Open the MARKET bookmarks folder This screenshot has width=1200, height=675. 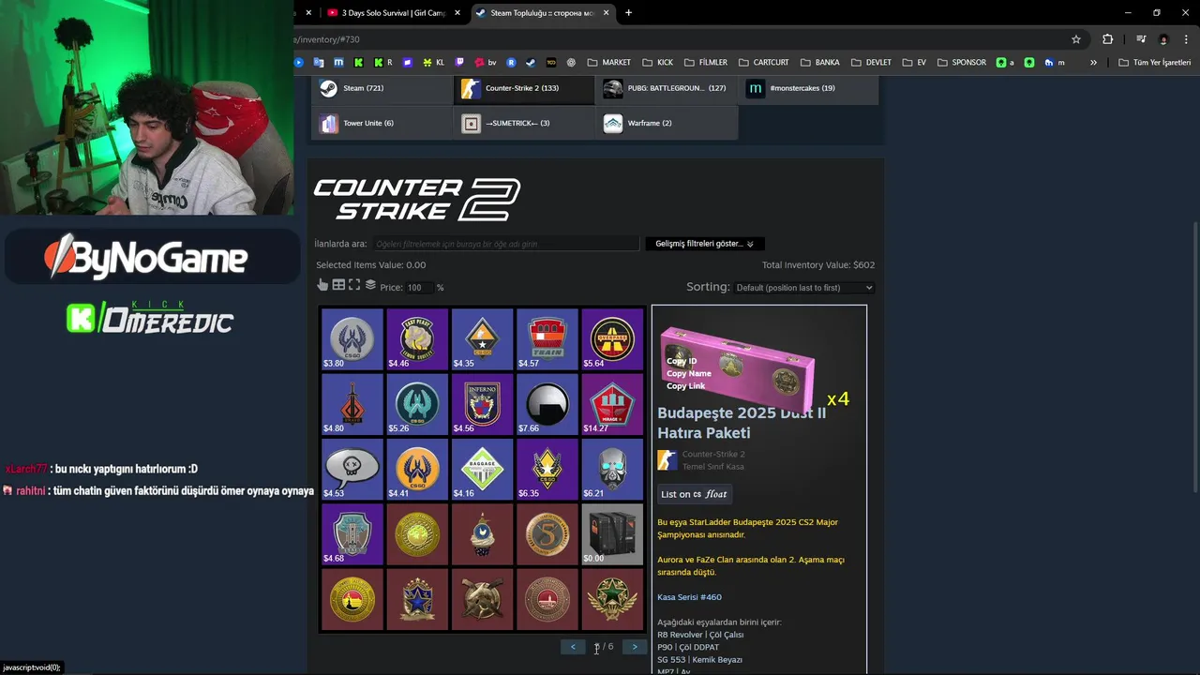[x=609, y=63]
